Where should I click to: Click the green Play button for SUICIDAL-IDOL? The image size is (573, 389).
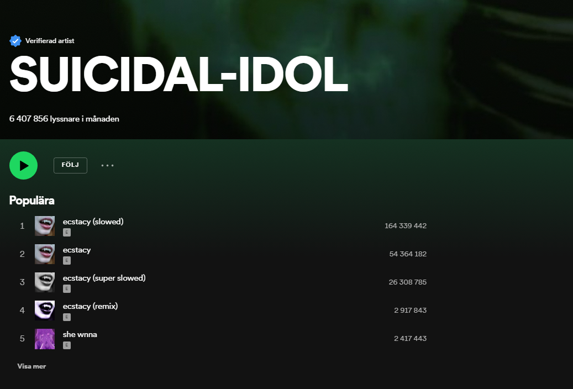click(23, 165)
